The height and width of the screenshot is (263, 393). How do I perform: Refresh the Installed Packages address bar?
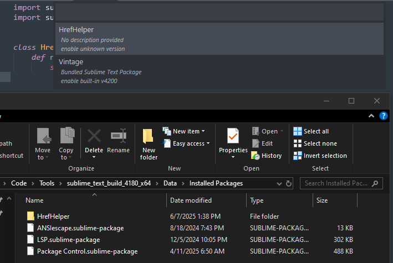[289, 183]
